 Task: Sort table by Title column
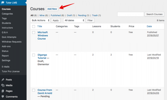coord(40,26)
